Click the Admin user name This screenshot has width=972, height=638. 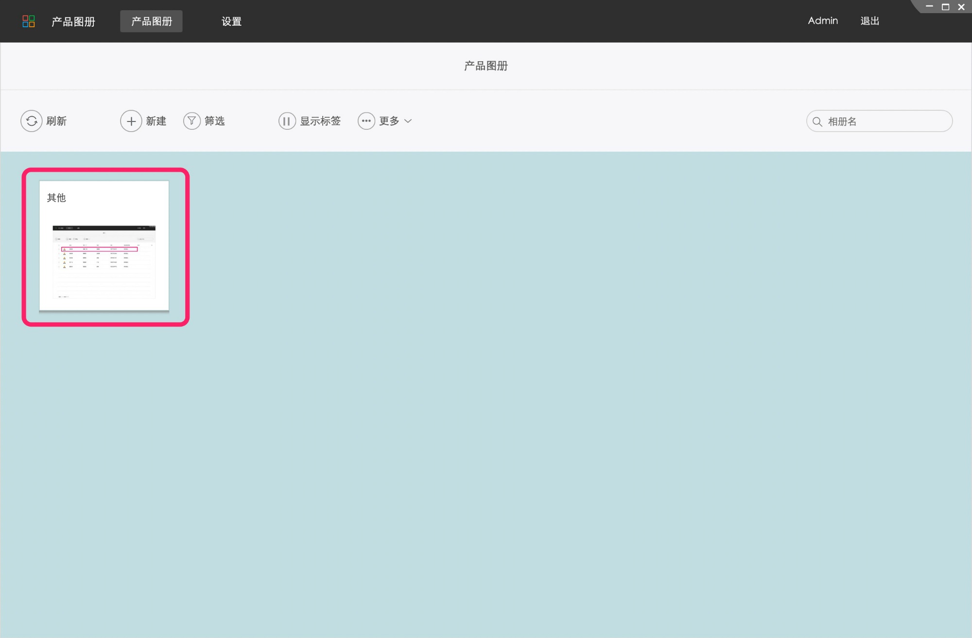[823, 21]
